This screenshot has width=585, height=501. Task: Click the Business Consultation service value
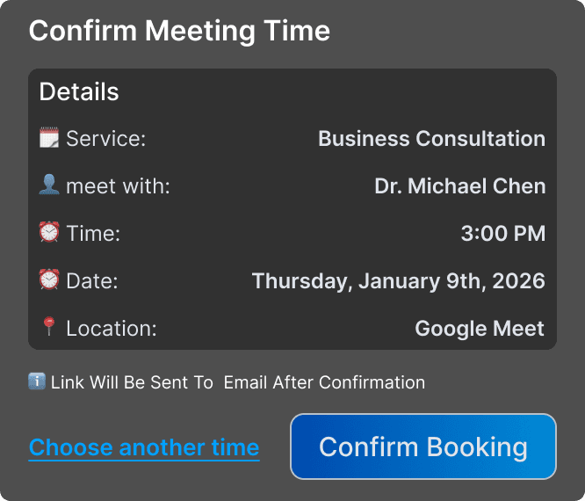(431, 139)
